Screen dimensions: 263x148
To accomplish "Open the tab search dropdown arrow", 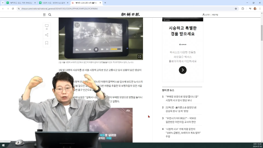I will (x=3, y=3).
